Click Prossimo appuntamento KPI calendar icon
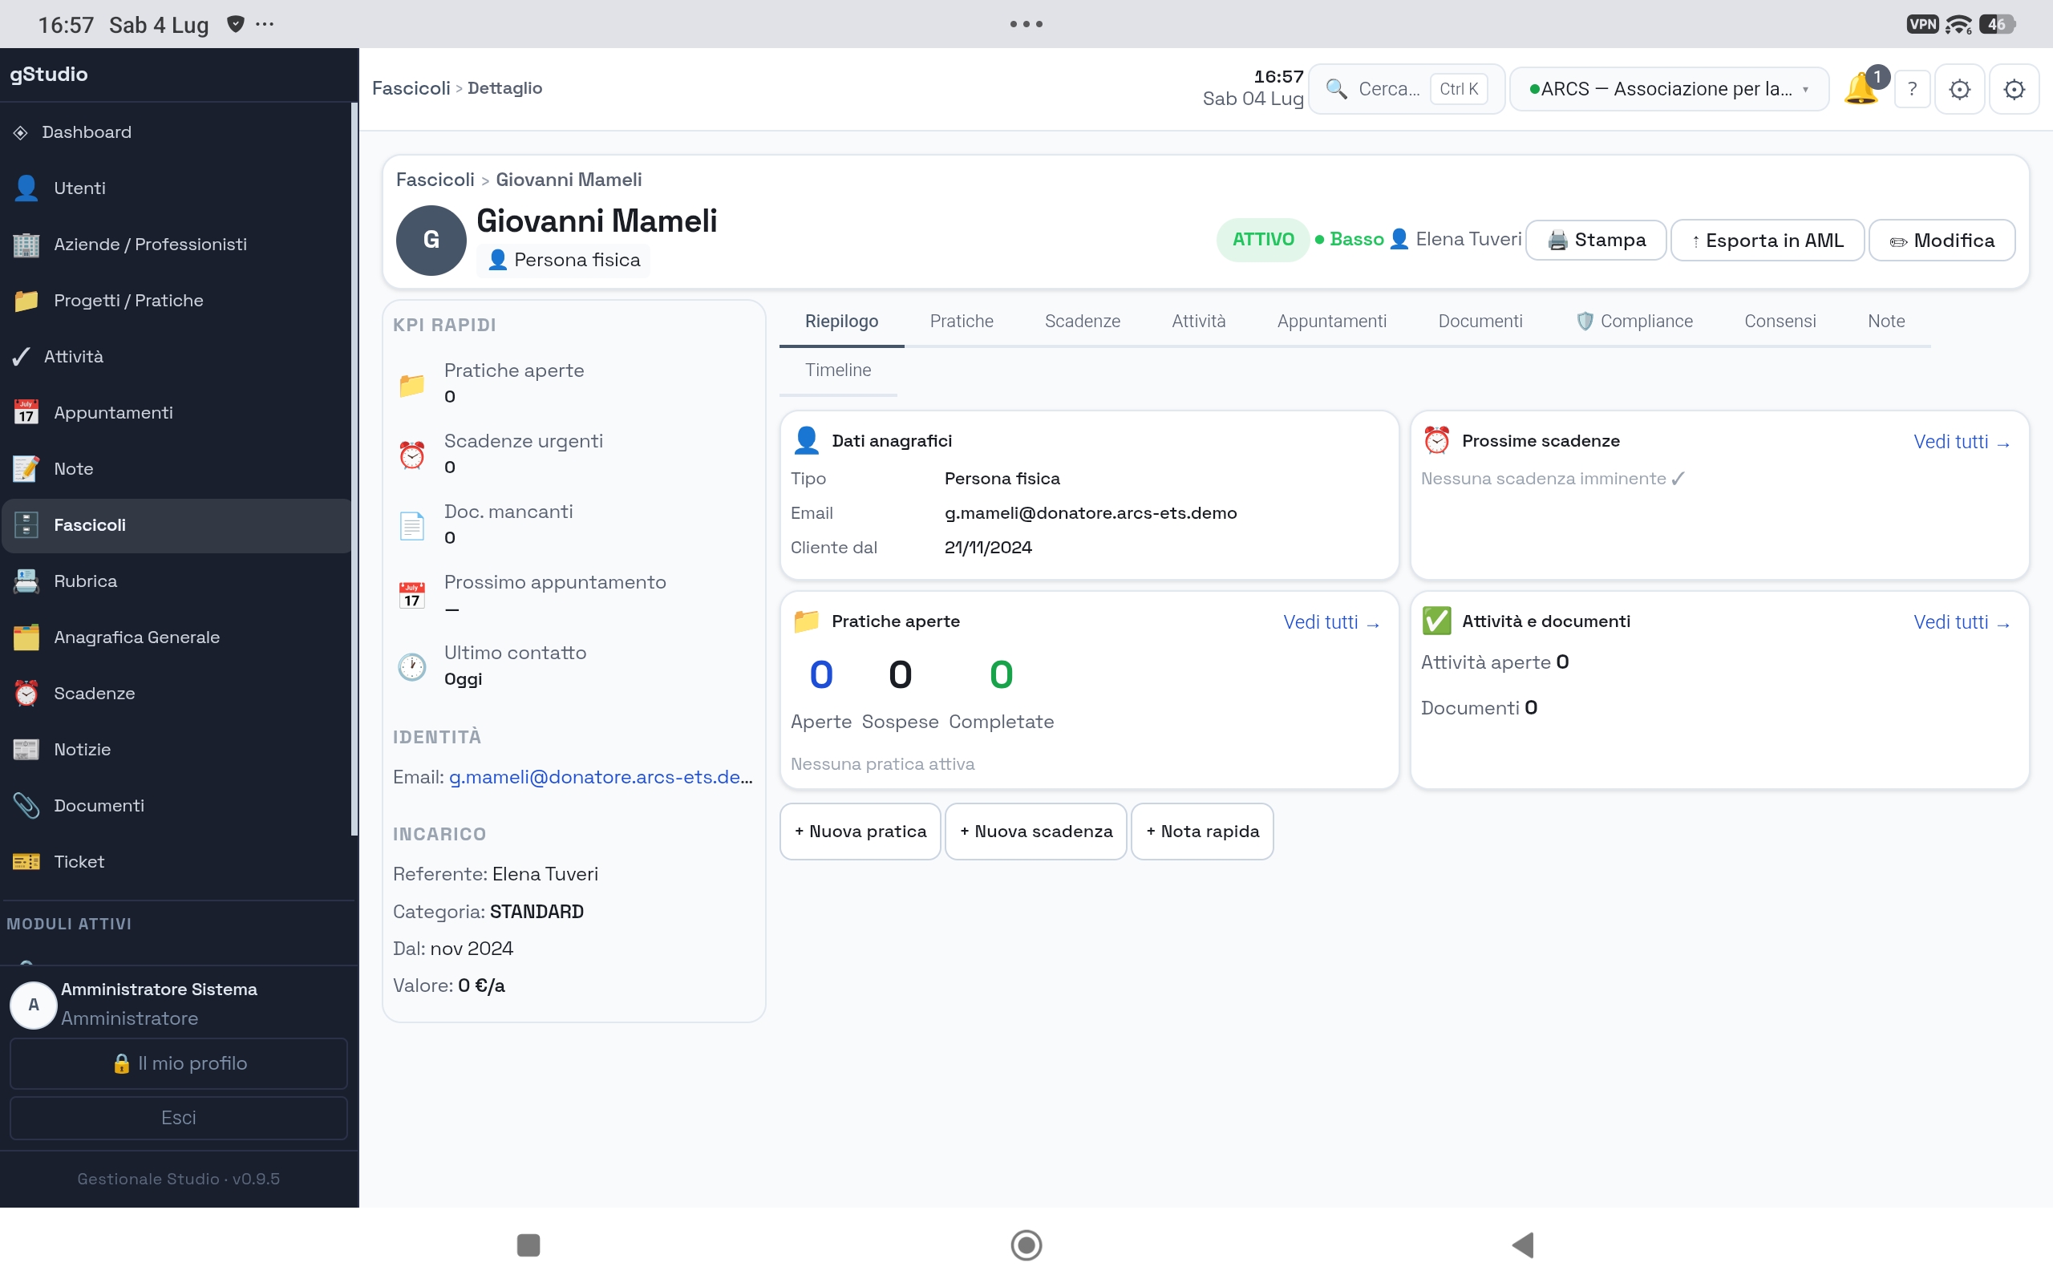The image size is (2053, 1283). pyautogui.click(x=412, y=596)
